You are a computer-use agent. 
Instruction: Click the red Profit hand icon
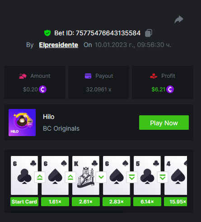pyautogui.click(x=154, y=76)
